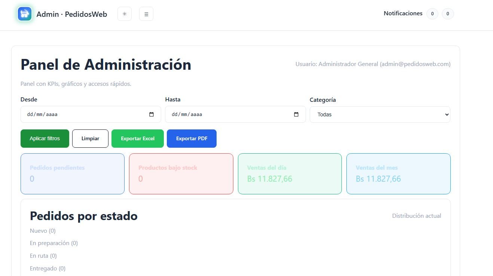493x276 pixels.
Task: Toggle the light/dark theme sun icon
Action: coord(125,14)
